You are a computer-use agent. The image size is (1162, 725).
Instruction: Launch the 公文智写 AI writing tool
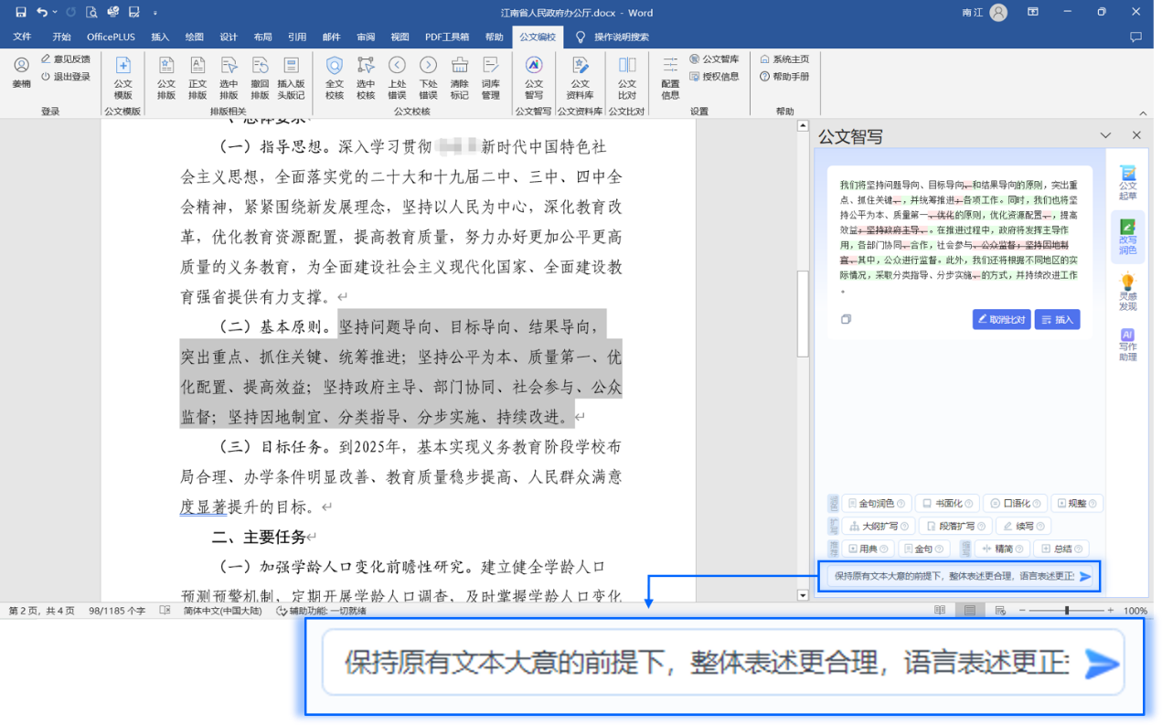(534, 77)
